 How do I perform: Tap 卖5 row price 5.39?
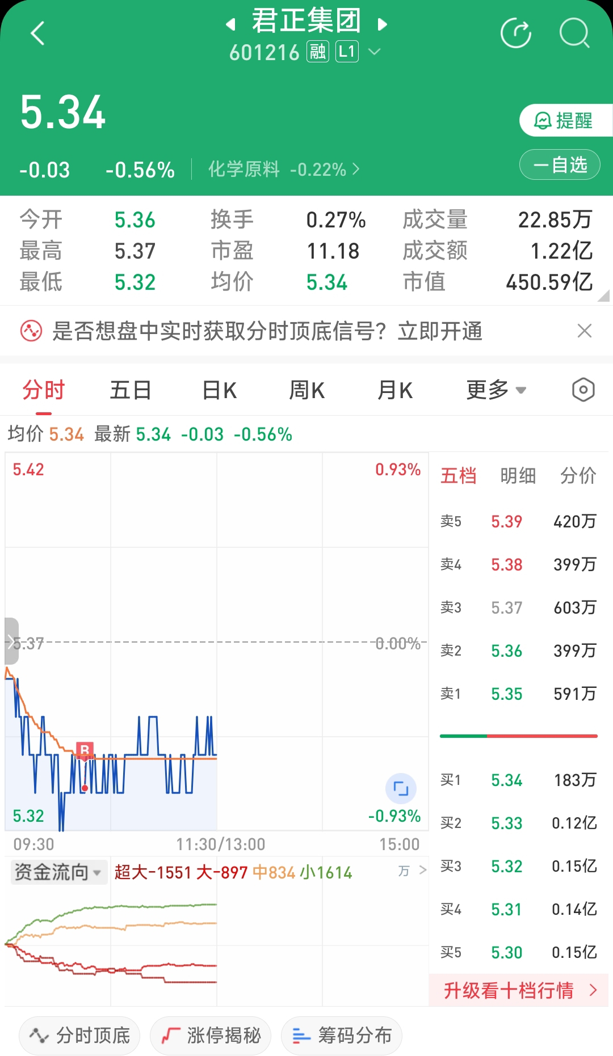(506, 521)
